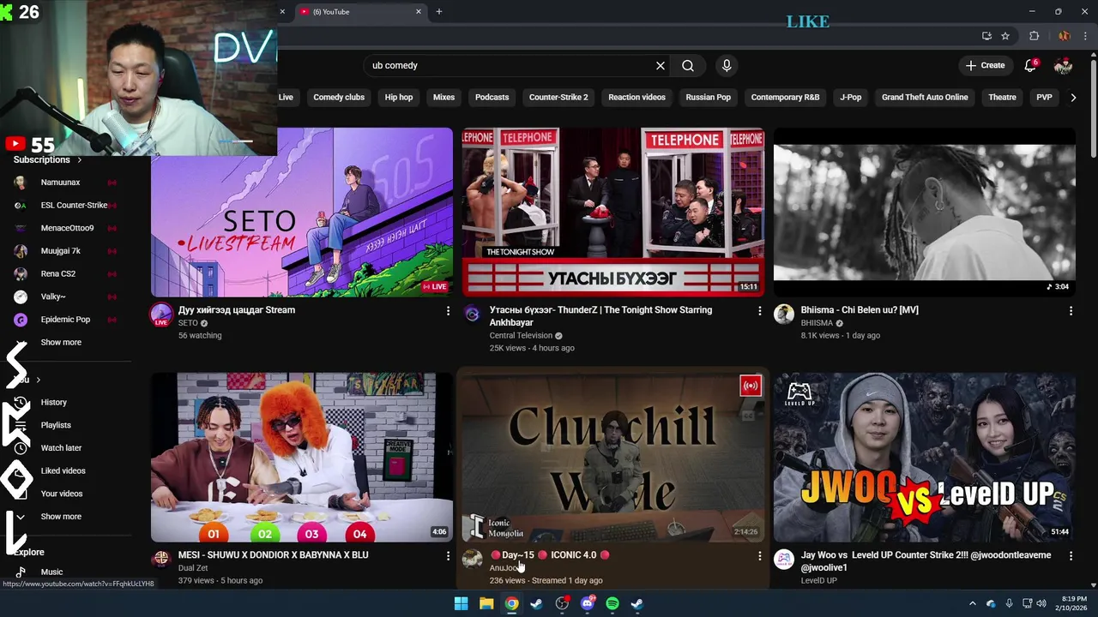Open more options for Утасны бүхээг video
Image resolution: width=1098 pixels, height=617 pixels.
coord(759,311)
